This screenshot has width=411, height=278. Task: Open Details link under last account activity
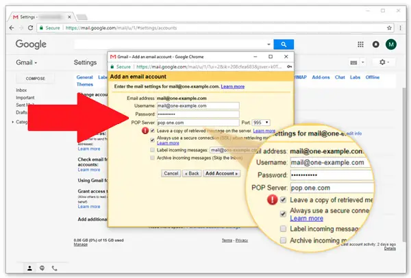[x=390, y=249]
